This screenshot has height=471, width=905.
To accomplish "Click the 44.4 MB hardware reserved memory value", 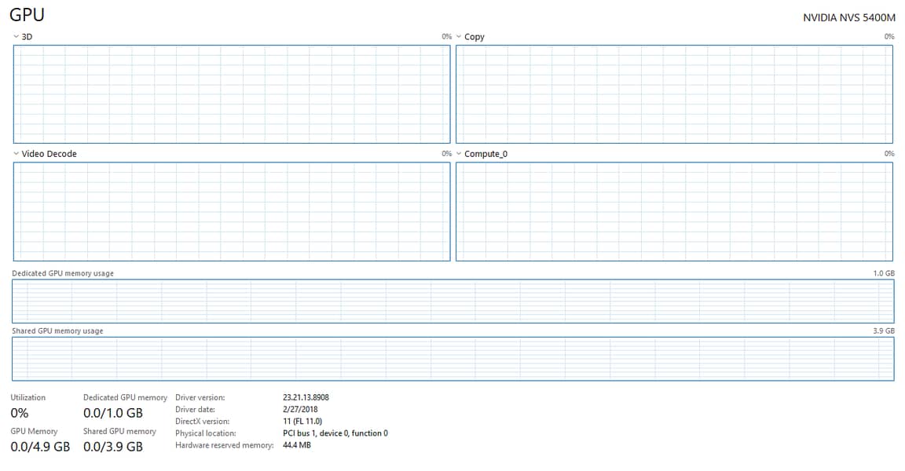I will (297, 445).
